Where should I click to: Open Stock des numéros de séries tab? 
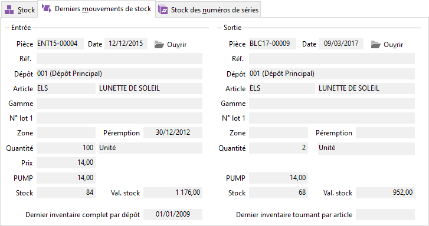[208, 10]
